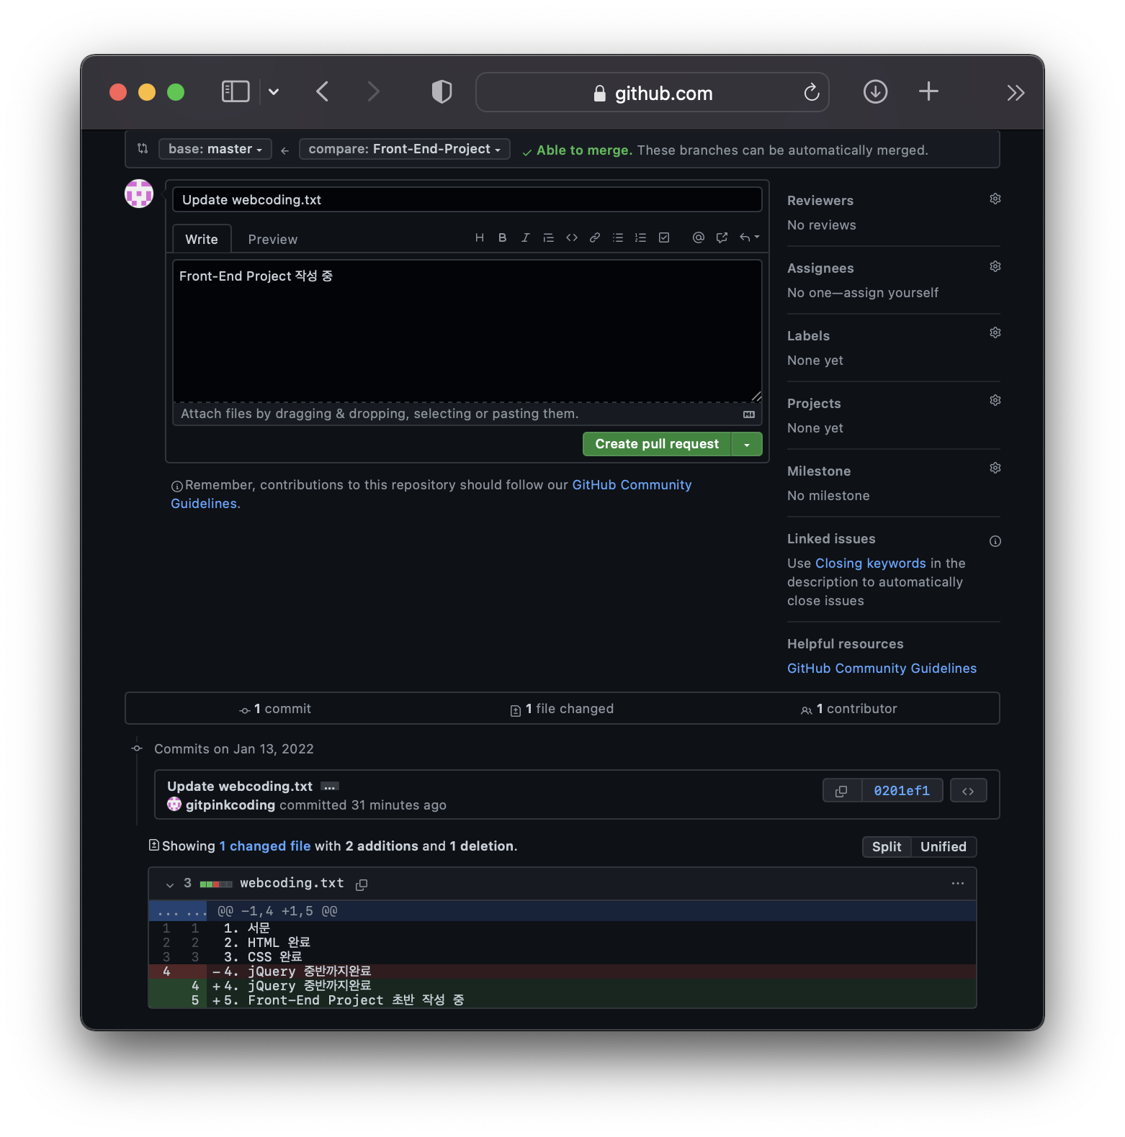
Task: Click the Markdown supported icon
Action: pos(749,415)
